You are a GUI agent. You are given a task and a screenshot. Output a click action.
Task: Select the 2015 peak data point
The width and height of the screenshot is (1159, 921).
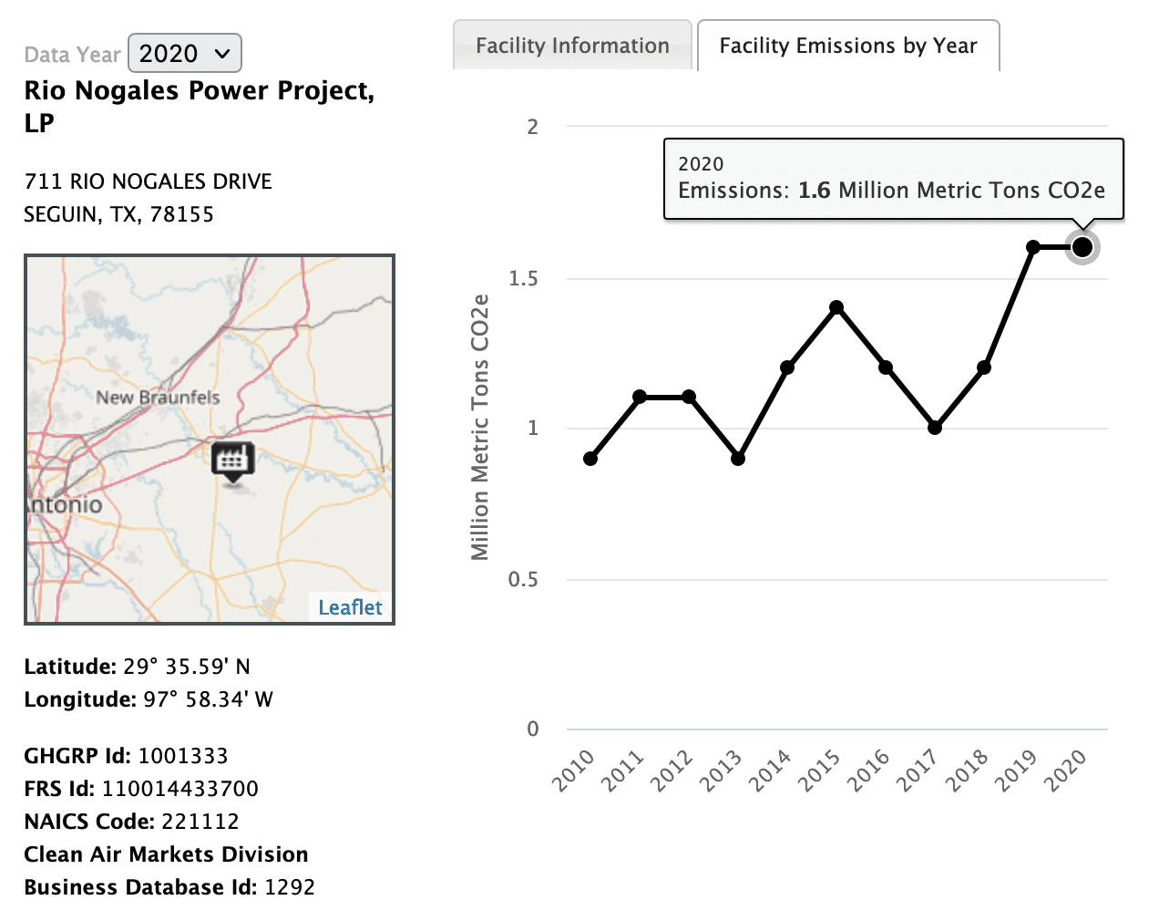pyautogui.click(x=836, y=307)
